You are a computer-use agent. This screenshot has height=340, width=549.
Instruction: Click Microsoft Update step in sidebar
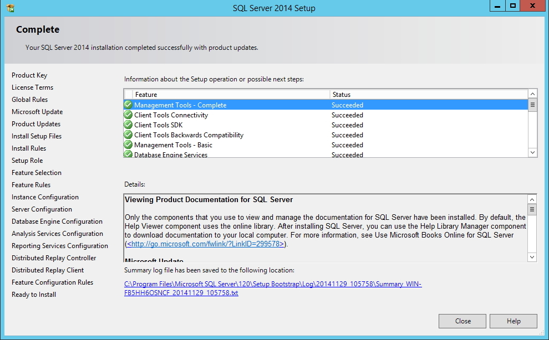(x=37, y=112)
